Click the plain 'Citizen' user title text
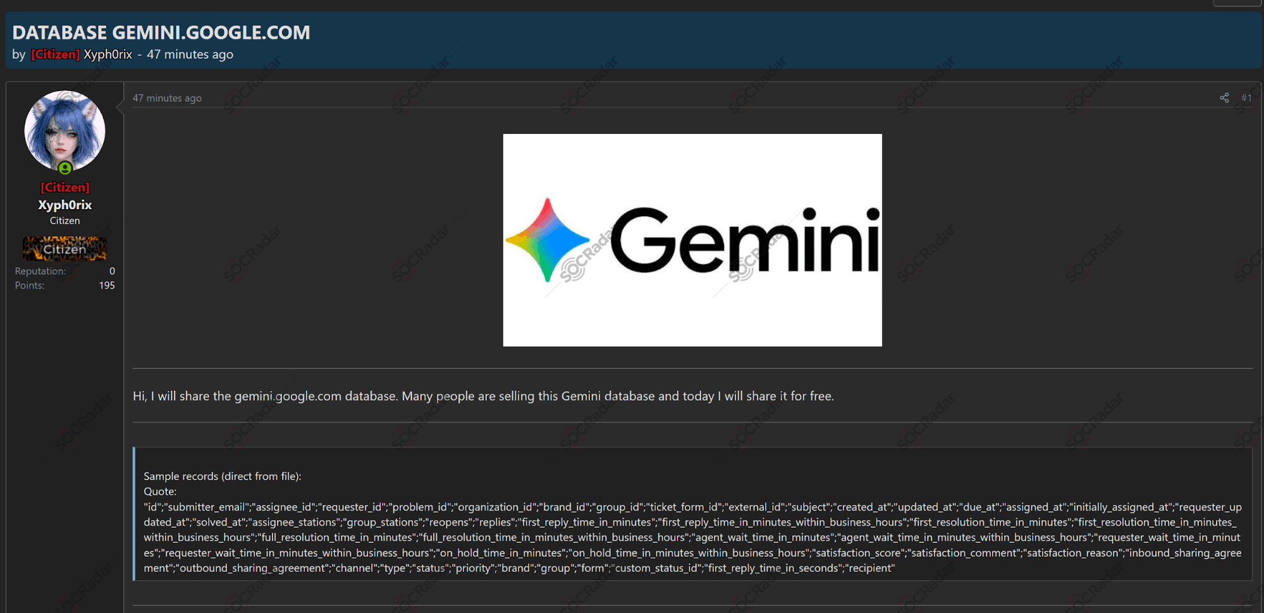This screenshot has width=1264, height=613. (64, 221)
